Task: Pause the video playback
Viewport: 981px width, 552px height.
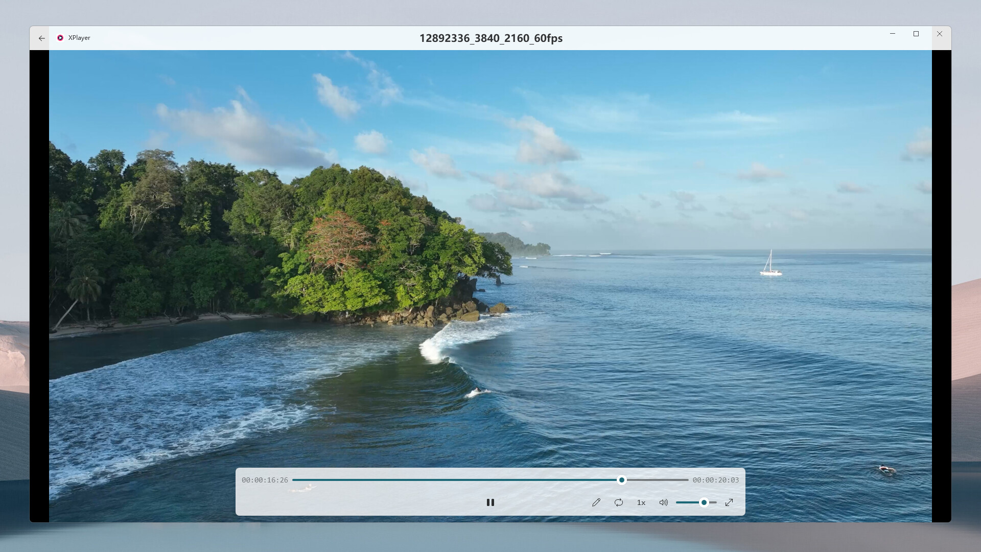Action: [x=491, y=502]
